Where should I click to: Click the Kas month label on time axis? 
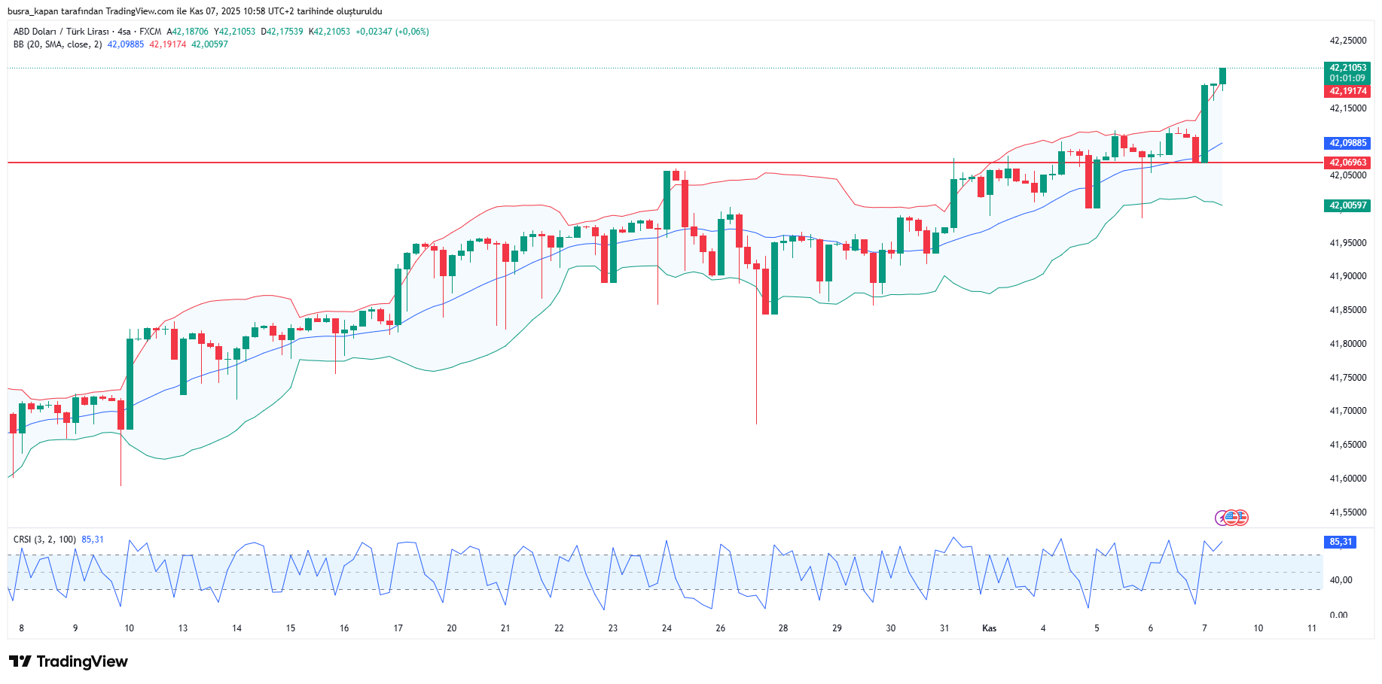989,628
